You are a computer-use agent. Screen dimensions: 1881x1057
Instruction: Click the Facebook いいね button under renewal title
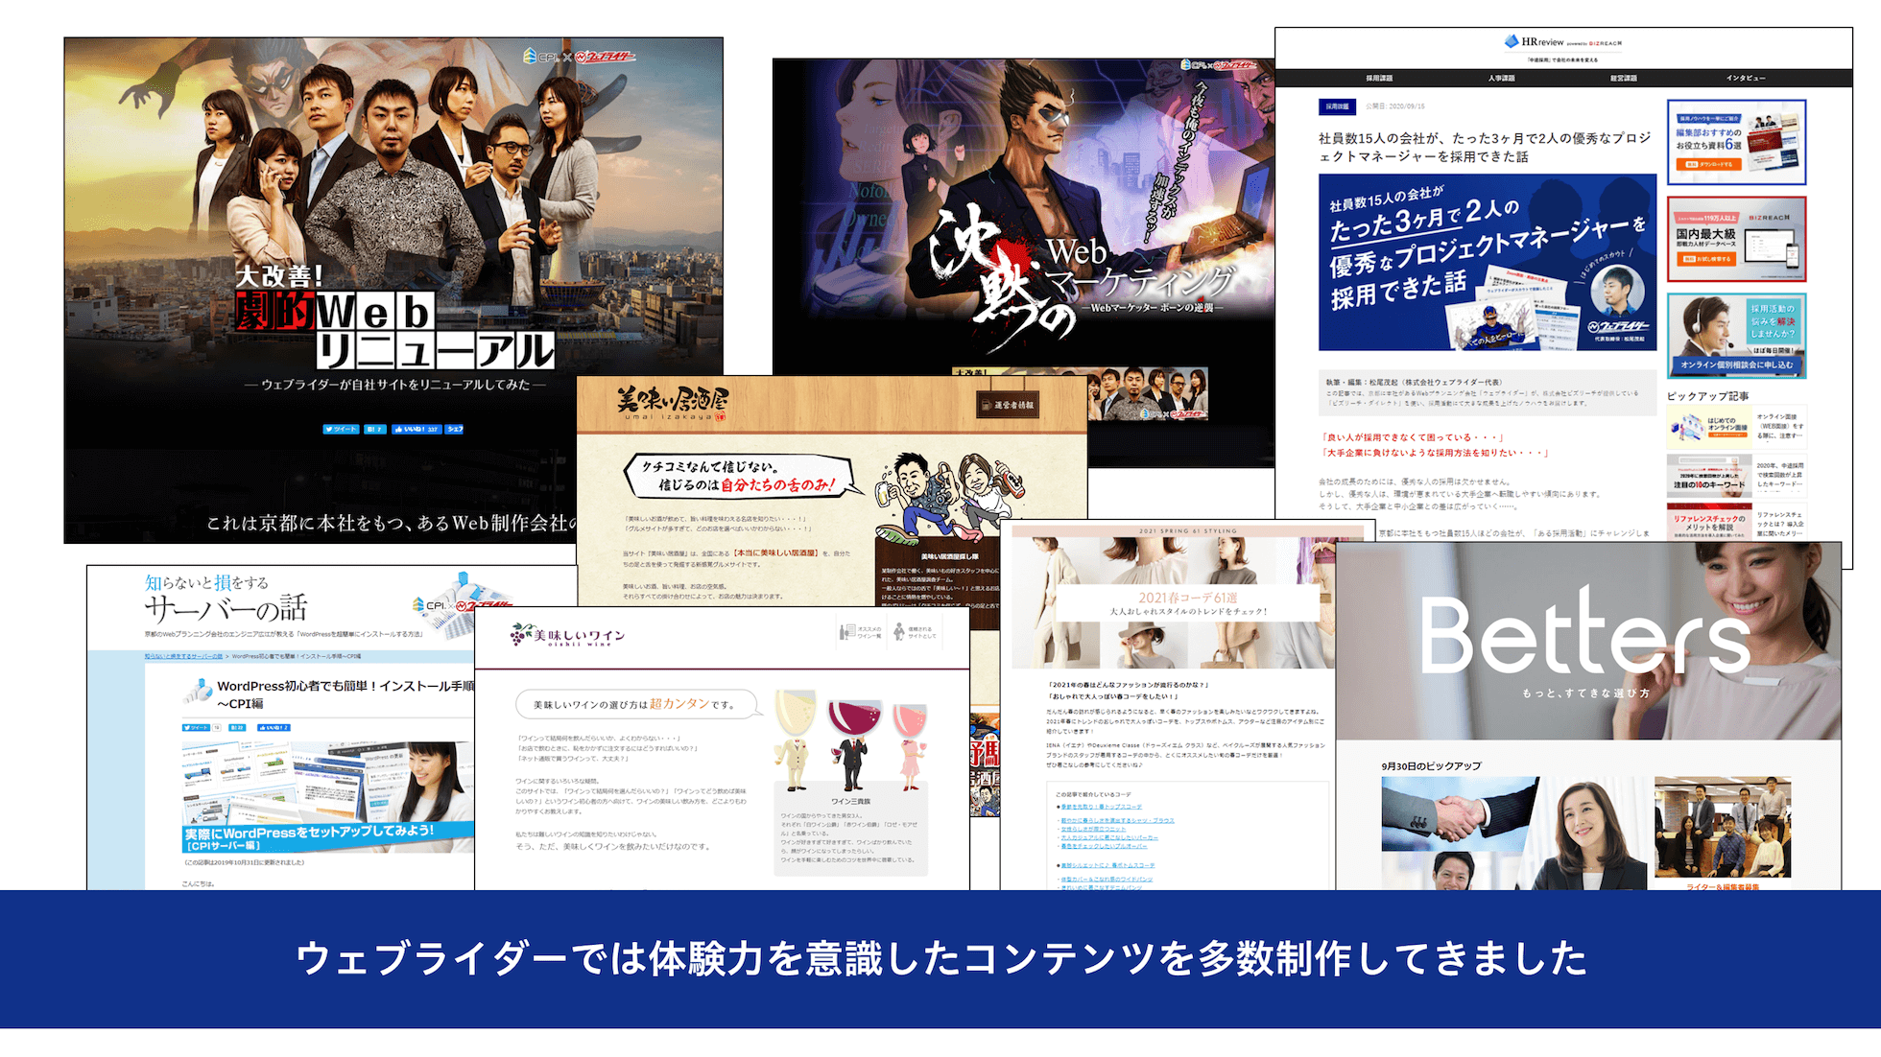click(416, 429)
